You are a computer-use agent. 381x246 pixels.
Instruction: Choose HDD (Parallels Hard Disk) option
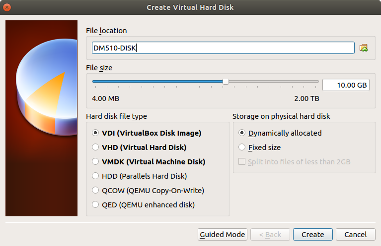(x=139, y=176)
